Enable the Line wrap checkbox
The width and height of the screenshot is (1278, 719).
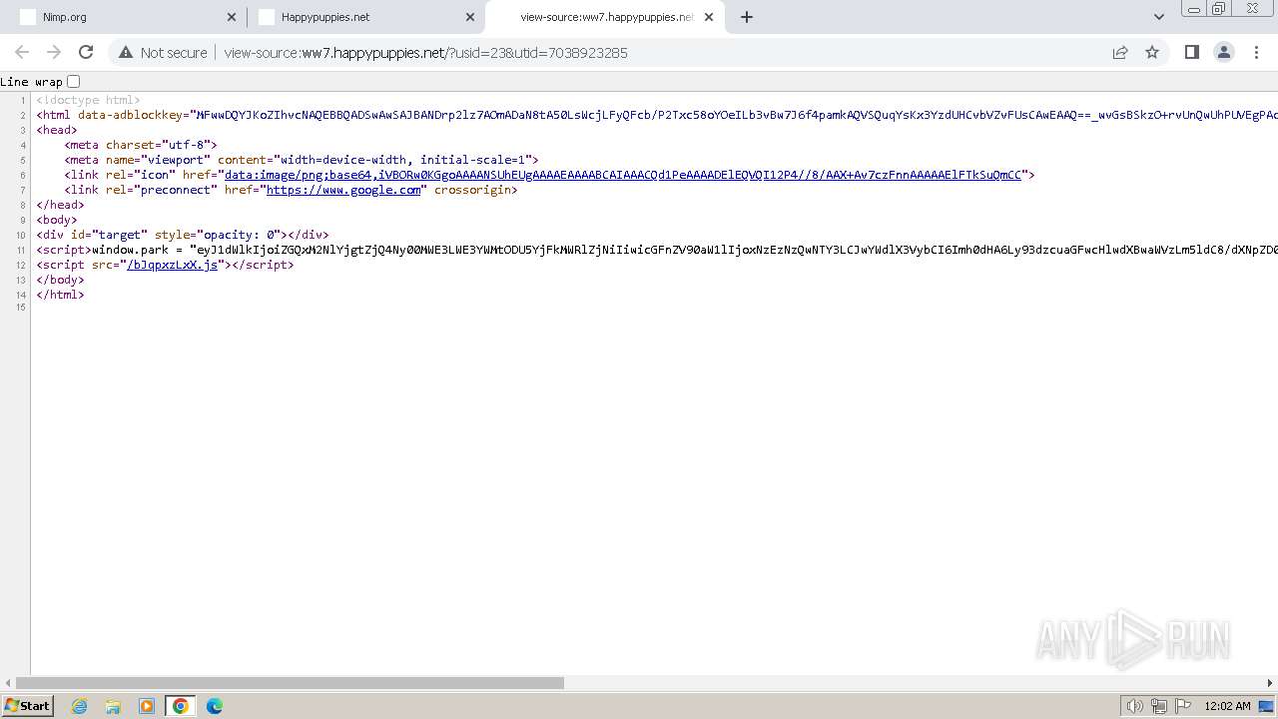click(x=73, y=82)
